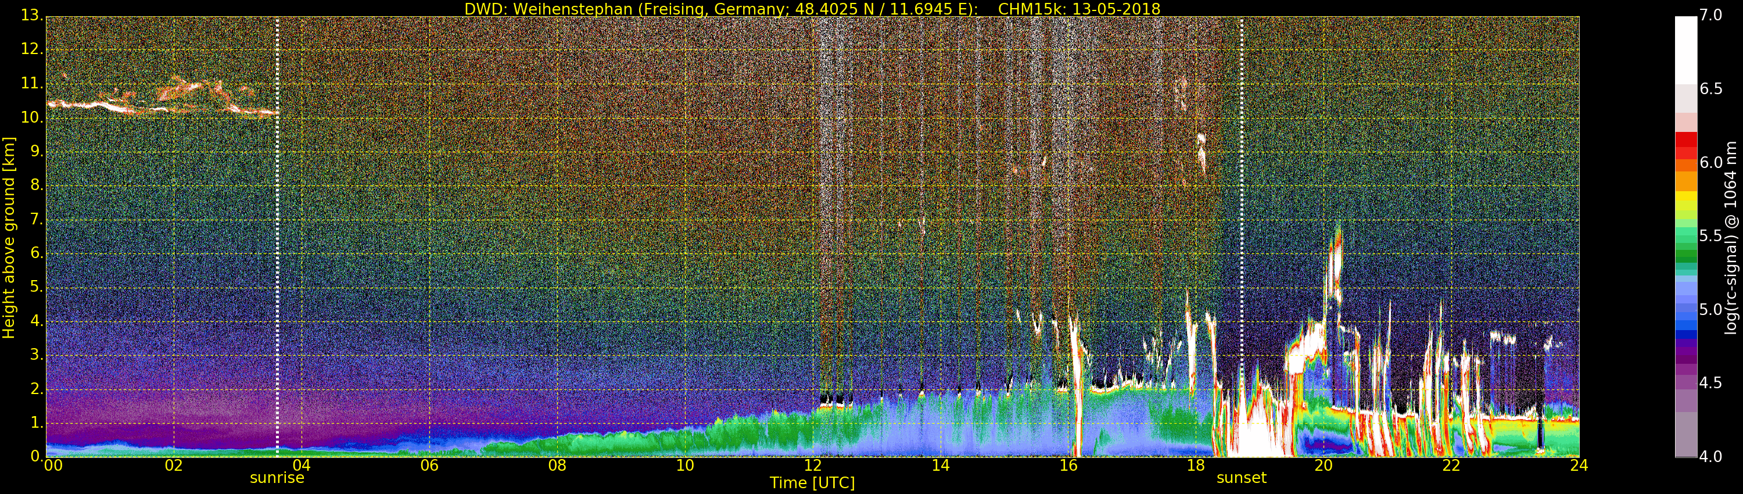Select height-axis tick label "9."
The width and height of the screenshot is (1743, 494).
37,151
